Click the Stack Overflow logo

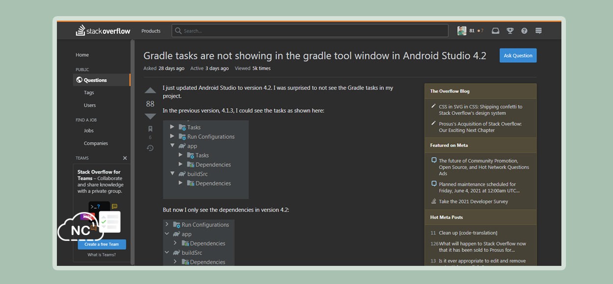point(103,31)
